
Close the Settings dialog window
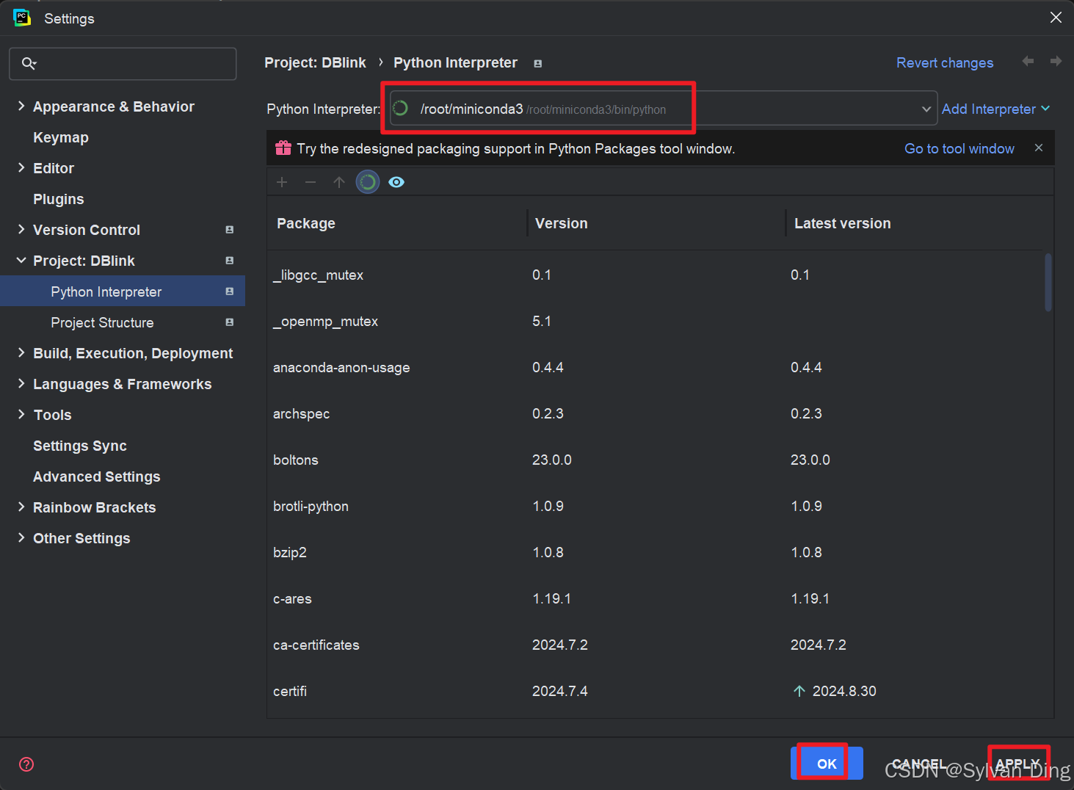1056,18
